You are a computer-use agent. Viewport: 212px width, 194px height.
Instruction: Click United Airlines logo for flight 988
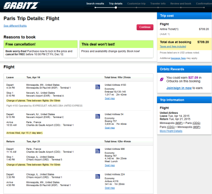[x=98, y=151]
